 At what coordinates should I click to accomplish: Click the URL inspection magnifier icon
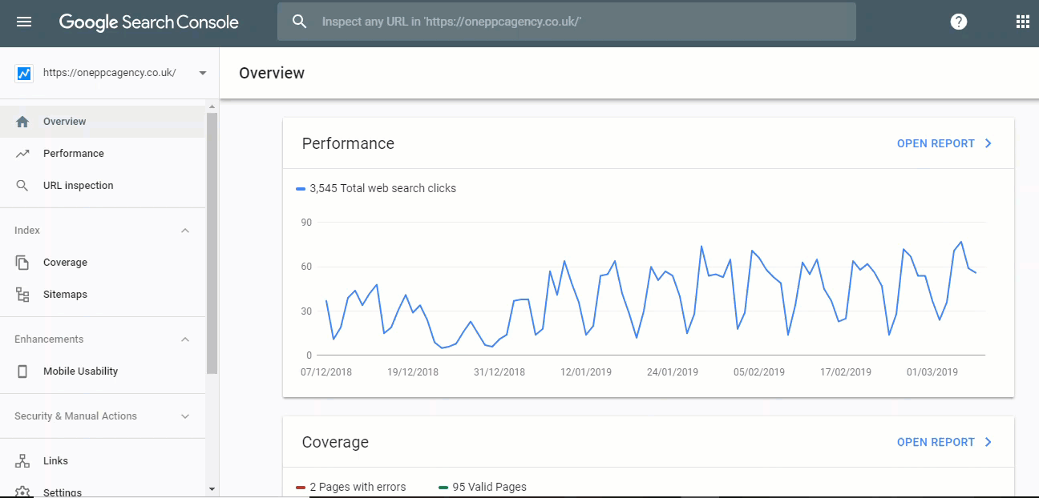(22, 186)
